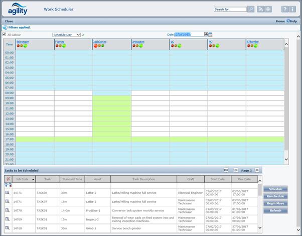The height and width of the screenshot is (236, 302).
Task: Click green status light under LC
Action: tap(179, 46)
